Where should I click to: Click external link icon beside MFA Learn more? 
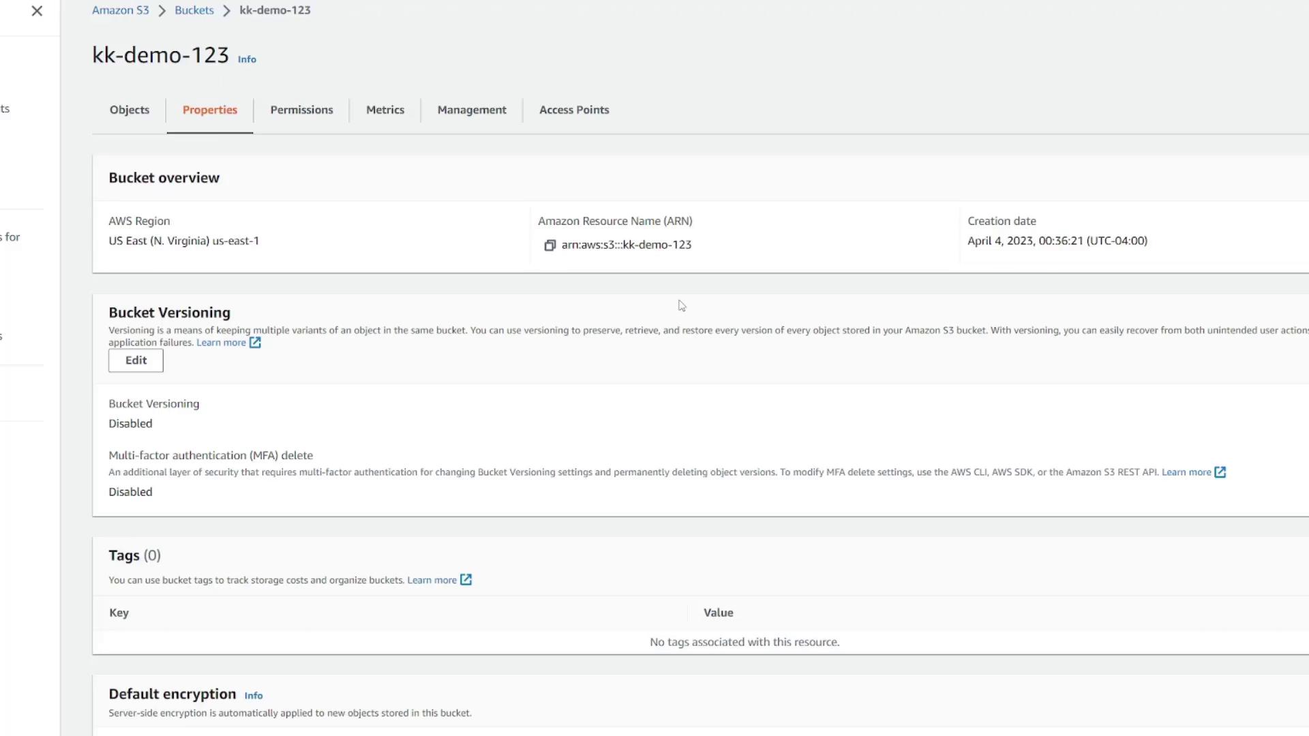pyautogui.click(x=1220, y=472)
